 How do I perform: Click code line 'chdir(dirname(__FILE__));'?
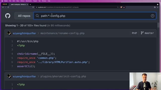(x=36, y=54)
